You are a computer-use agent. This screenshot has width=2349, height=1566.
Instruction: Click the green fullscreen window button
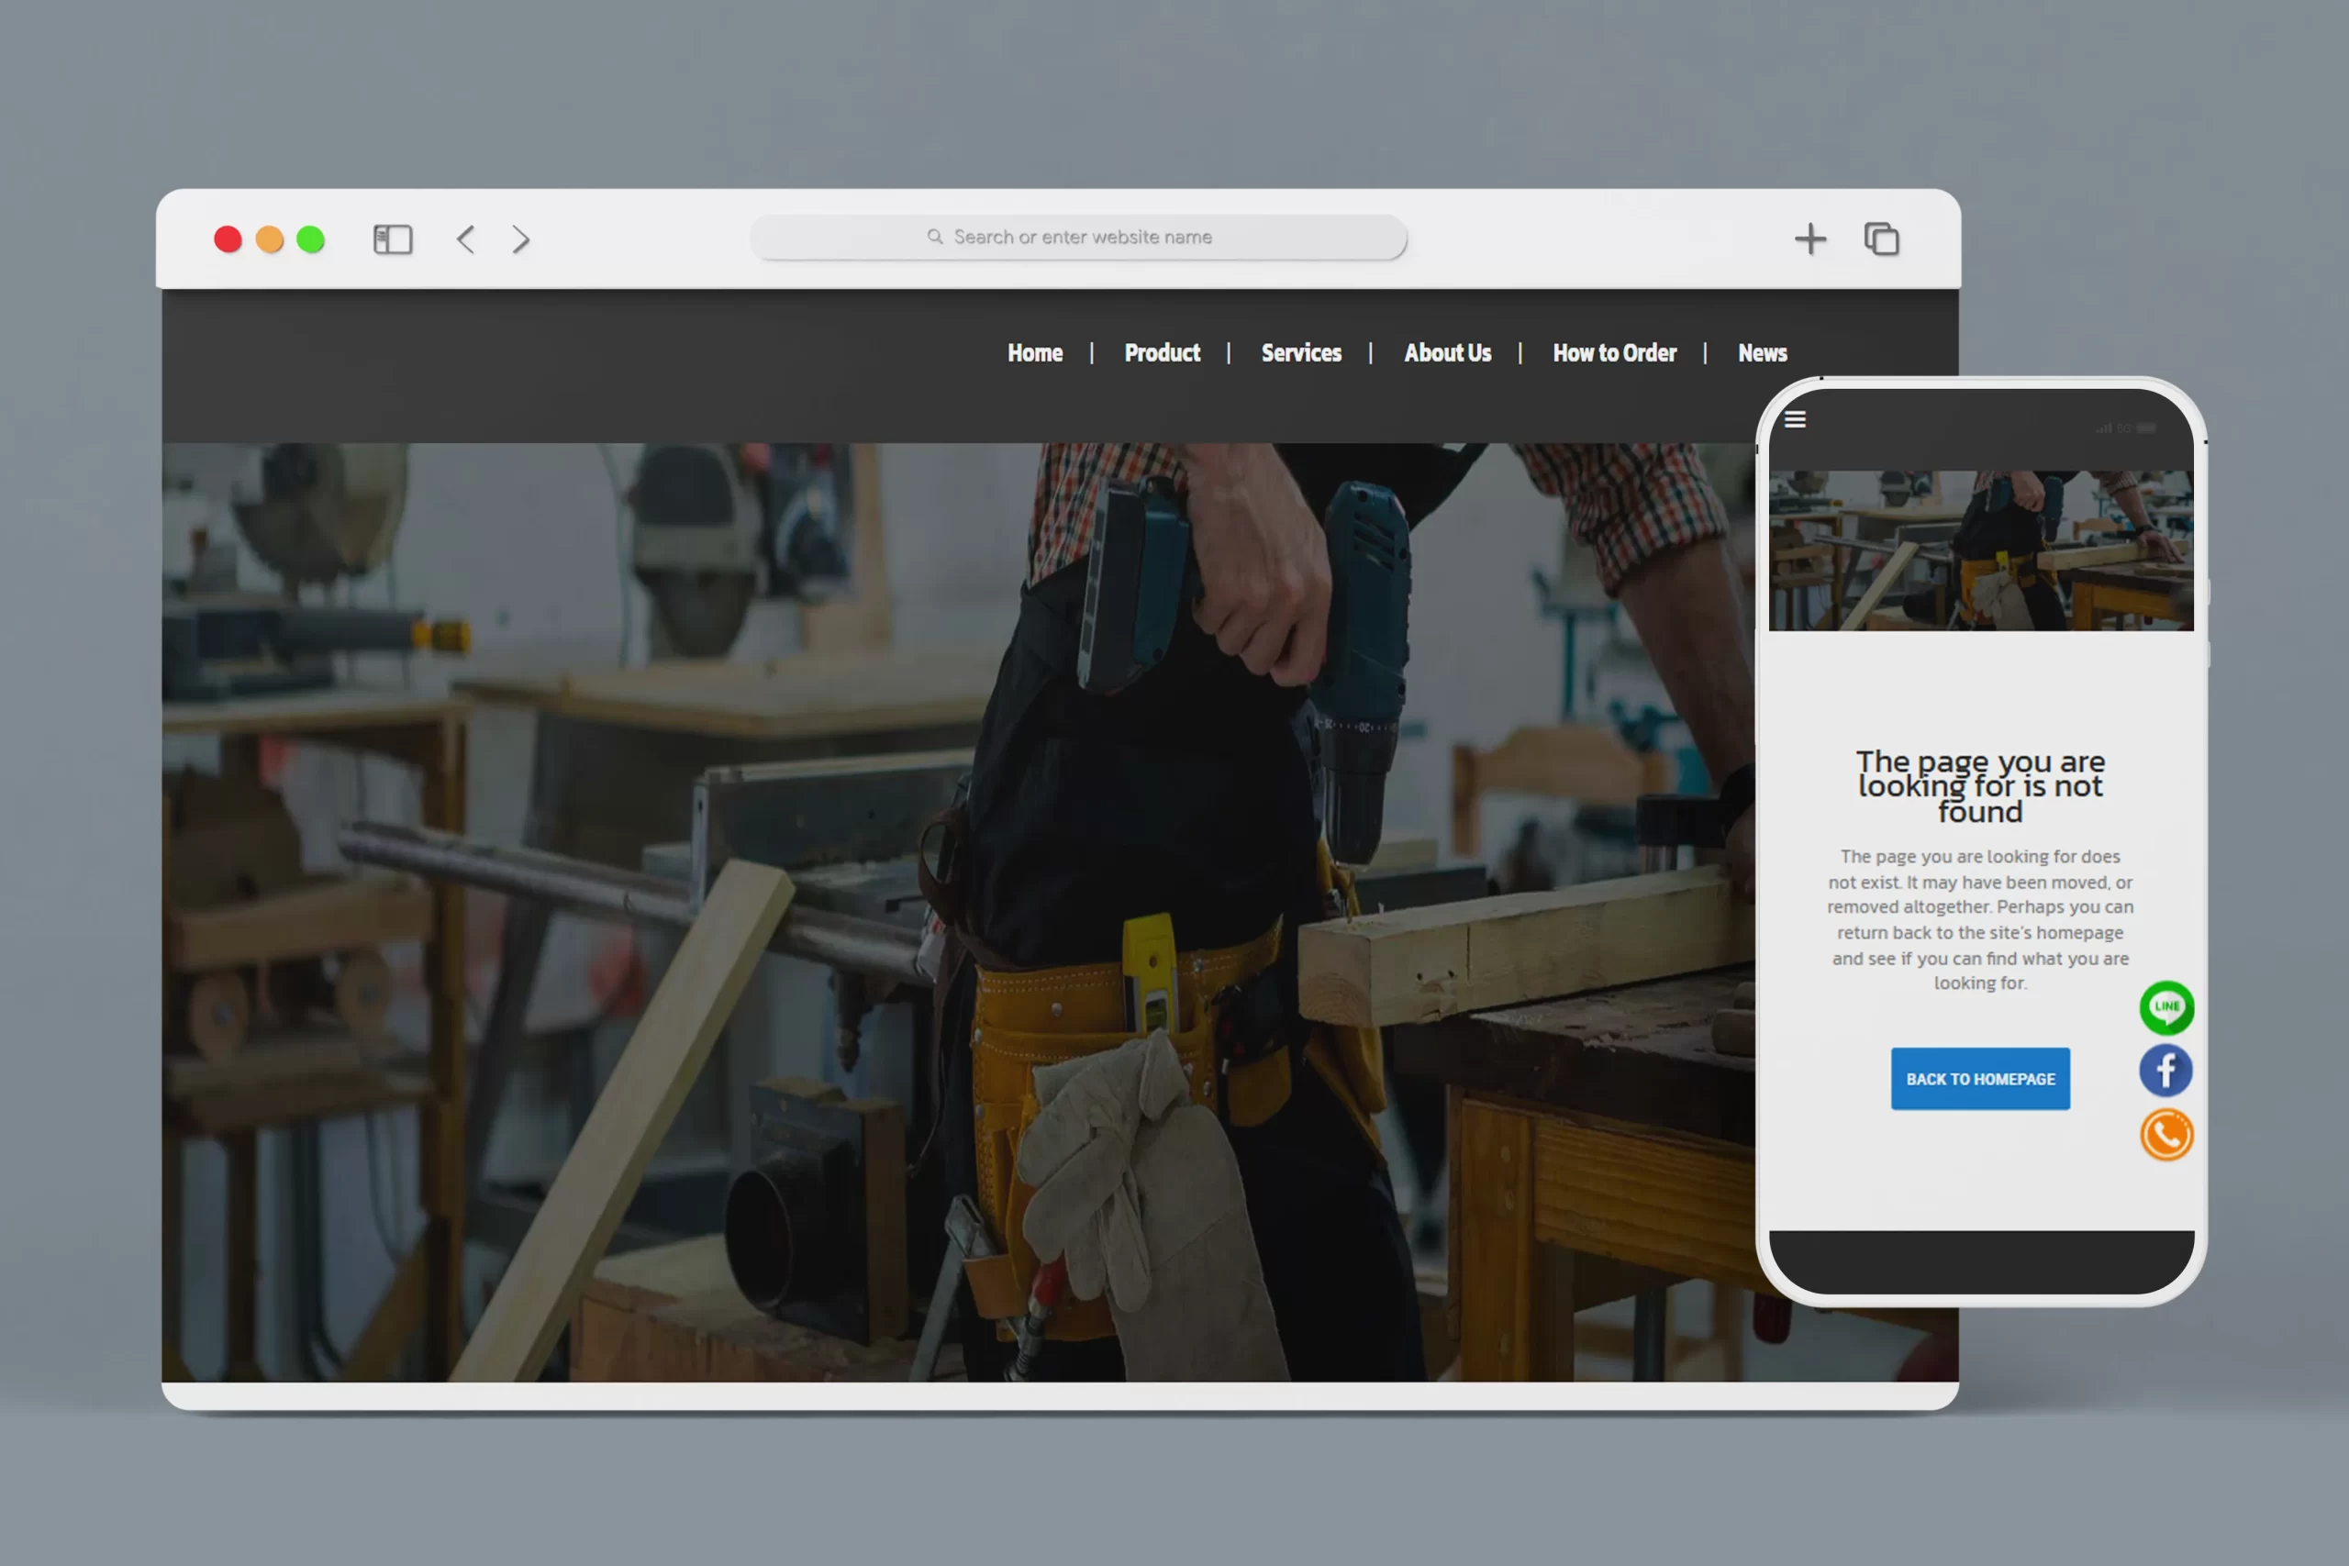click(311, 239)
